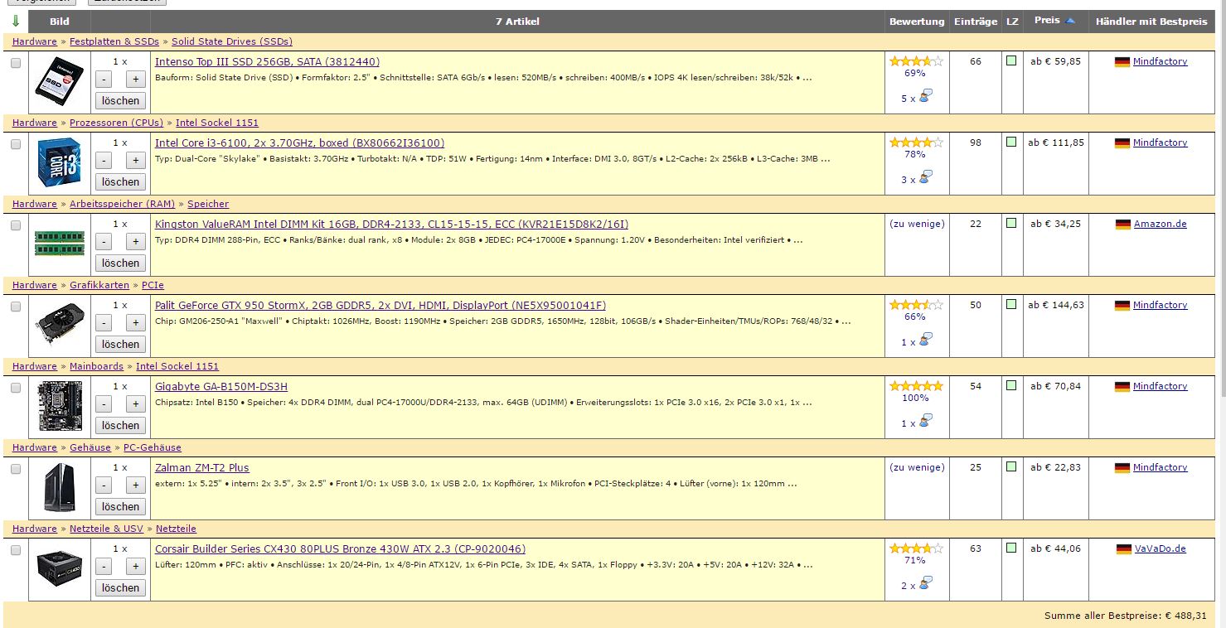
Task: Select checkbox for Zalman ZM-T2 Plus row
Action: [x=16, y=468]
